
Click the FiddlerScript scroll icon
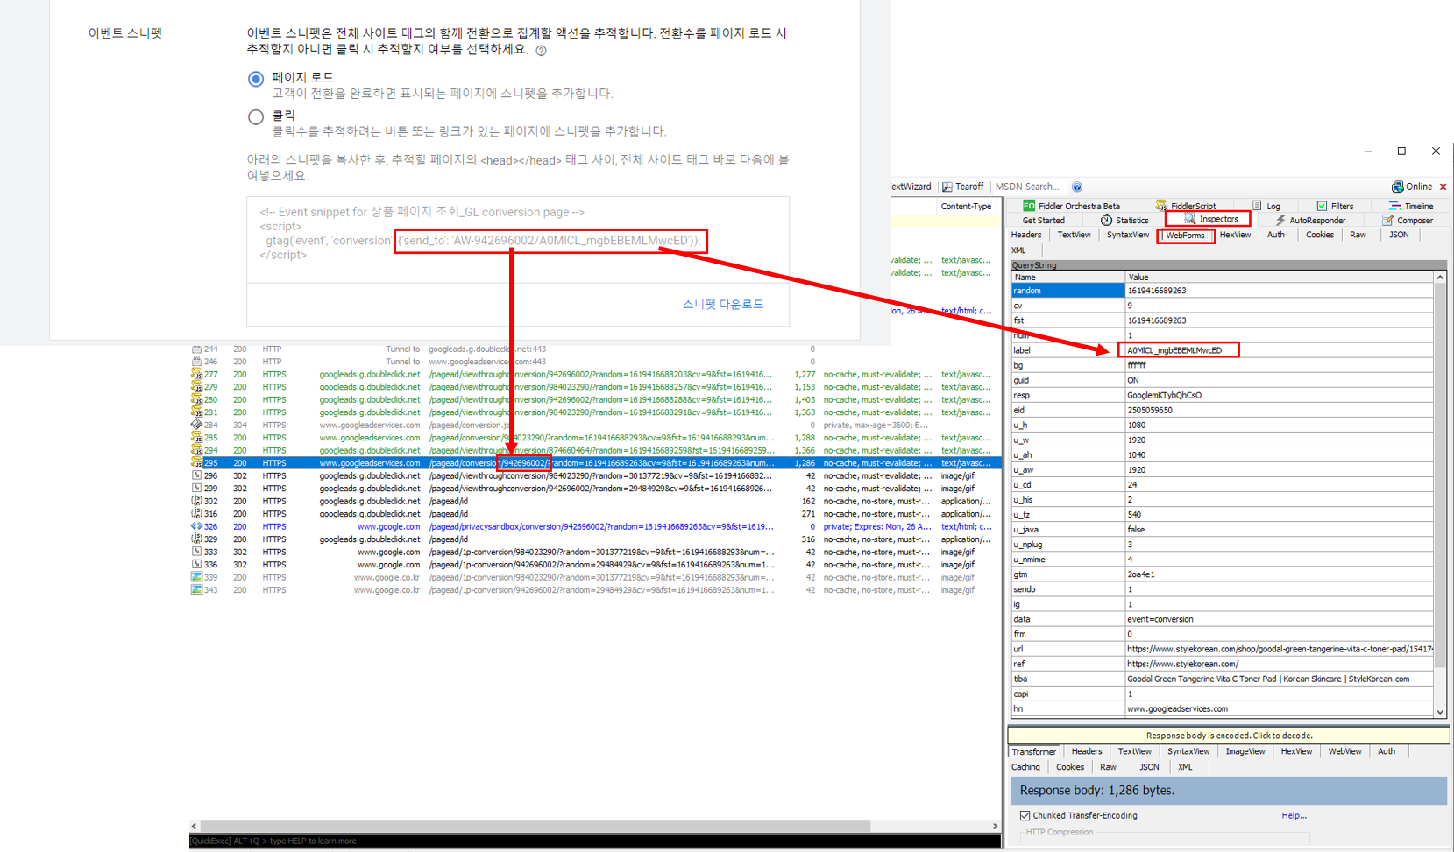(x=1160, y=206)
